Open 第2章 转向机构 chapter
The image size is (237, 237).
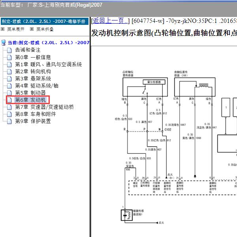[x=33, y=72]
